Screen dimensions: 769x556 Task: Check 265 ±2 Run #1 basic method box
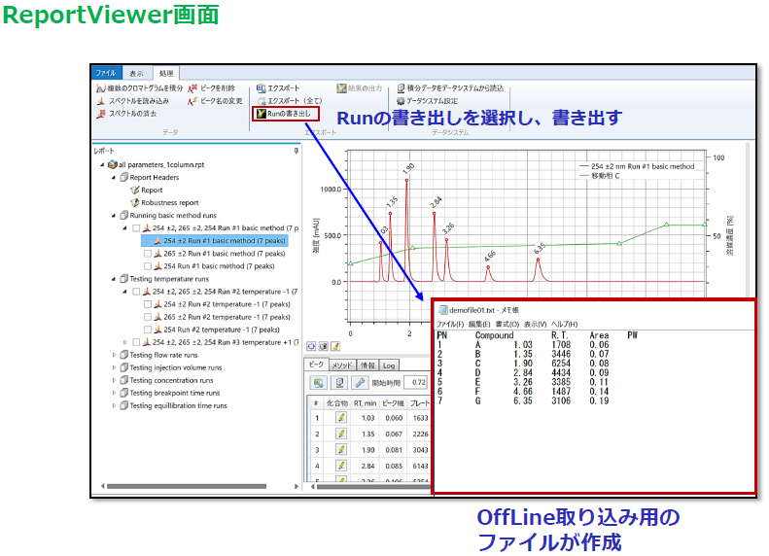148,254
